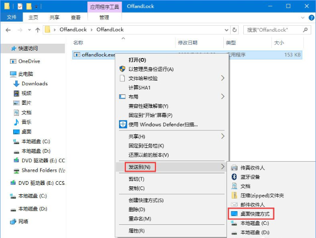Screen dimensions: 316x238
Task: Choose 剪切(T) menu entry
Action: click(172, 179)
